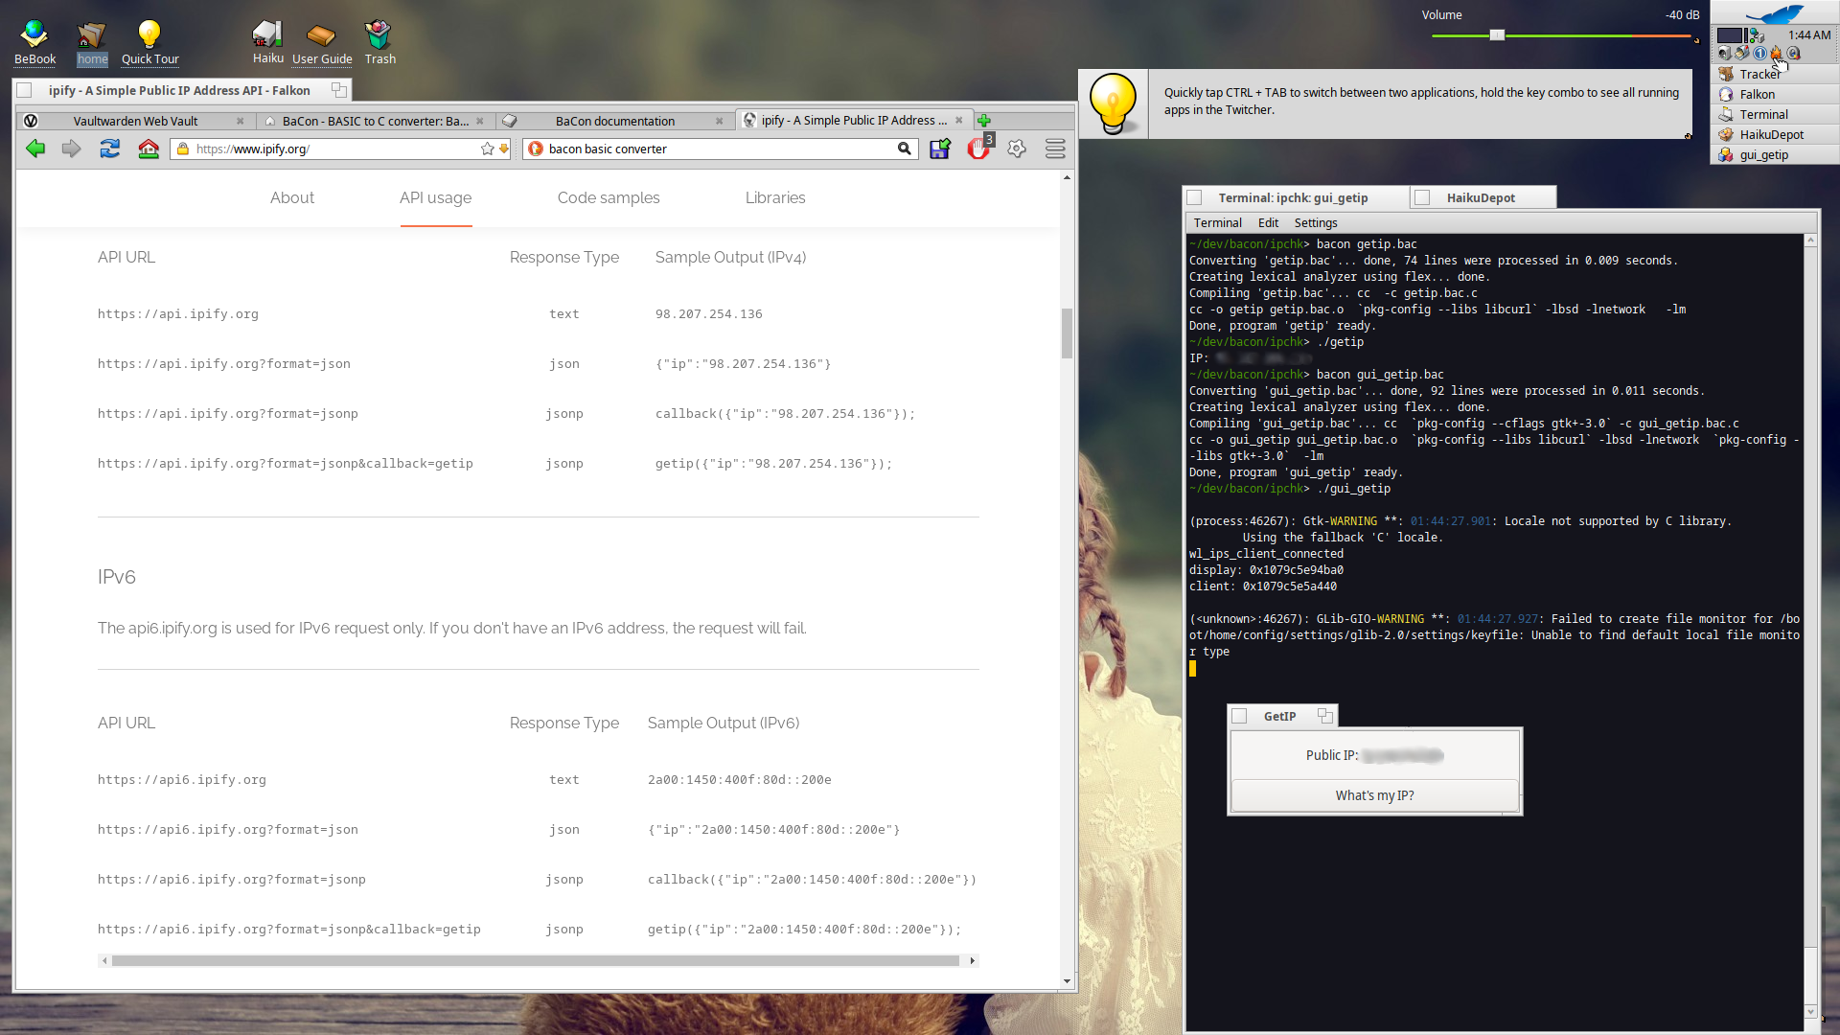Close the Vaultwarden Web Vault tab
The height and width of the screenshot is (1035, 1840).
point(240,121)
